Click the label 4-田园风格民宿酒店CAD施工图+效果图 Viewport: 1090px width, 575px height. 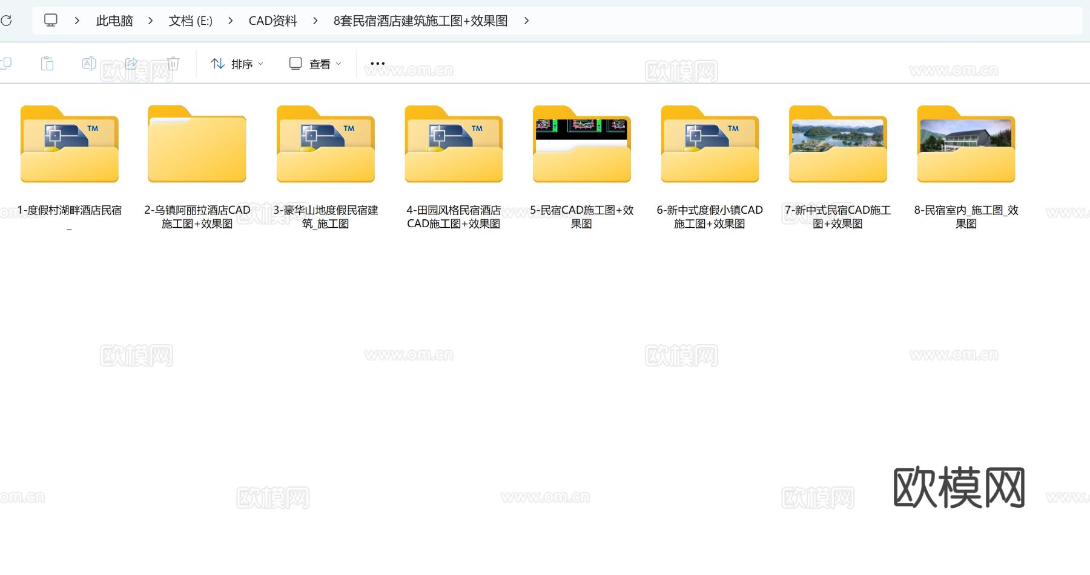(x=454, y=217)
